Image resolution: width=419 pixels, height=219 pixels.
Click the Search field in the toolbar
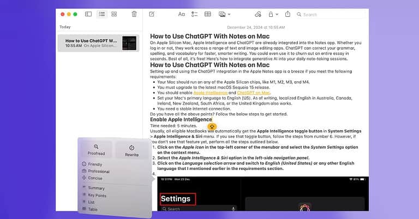(x=330, y=15)
